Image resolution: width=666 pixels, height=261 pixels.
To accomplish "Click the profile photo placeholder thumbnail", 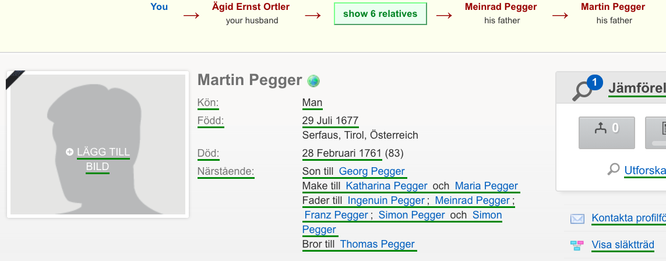I will (x=98, y=144).
